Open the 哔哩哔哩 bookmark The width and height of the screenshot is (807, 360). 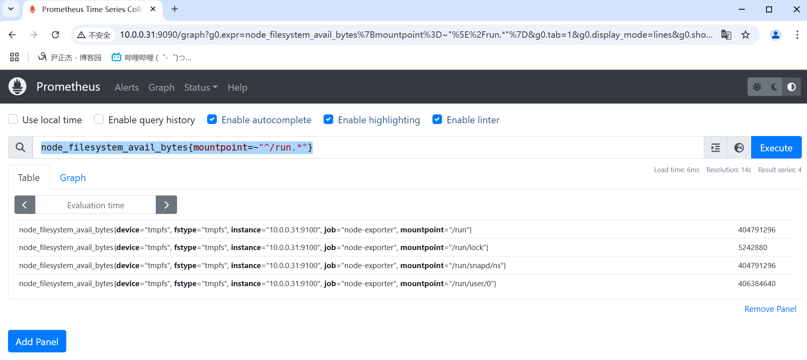click(x=152, y=57)
